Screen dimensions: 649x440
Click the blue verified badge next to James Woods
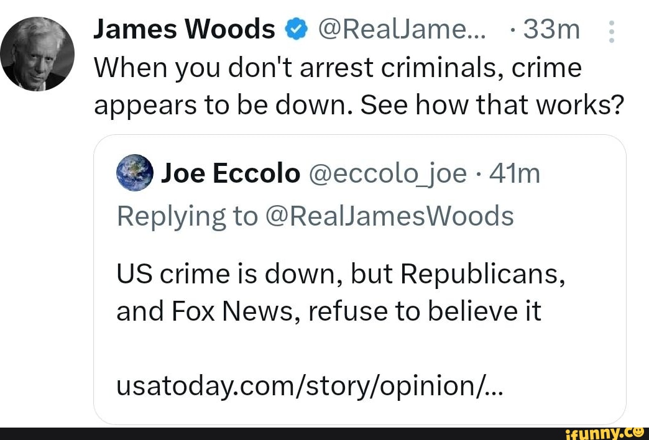[x=297, y=29]
